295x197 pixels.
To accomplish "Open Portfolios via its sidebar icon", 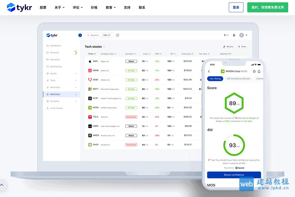I will pyautogui.click(x=47, y=101).
